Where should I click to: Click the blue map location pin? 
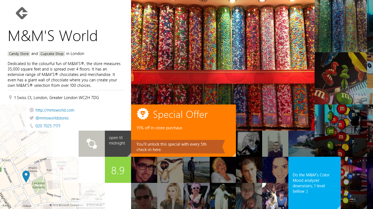pos(26,176)
